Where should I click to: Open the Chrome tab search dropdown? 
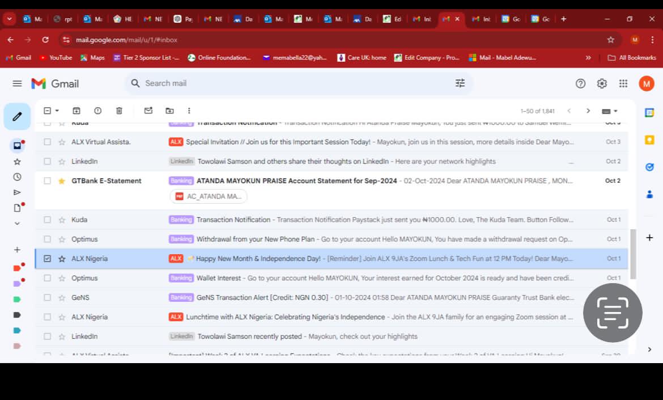click(x=9, y=19)
